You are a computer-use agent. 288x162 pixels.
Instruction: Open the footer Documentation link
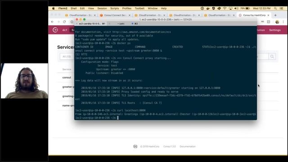click(x=188, y=146)
